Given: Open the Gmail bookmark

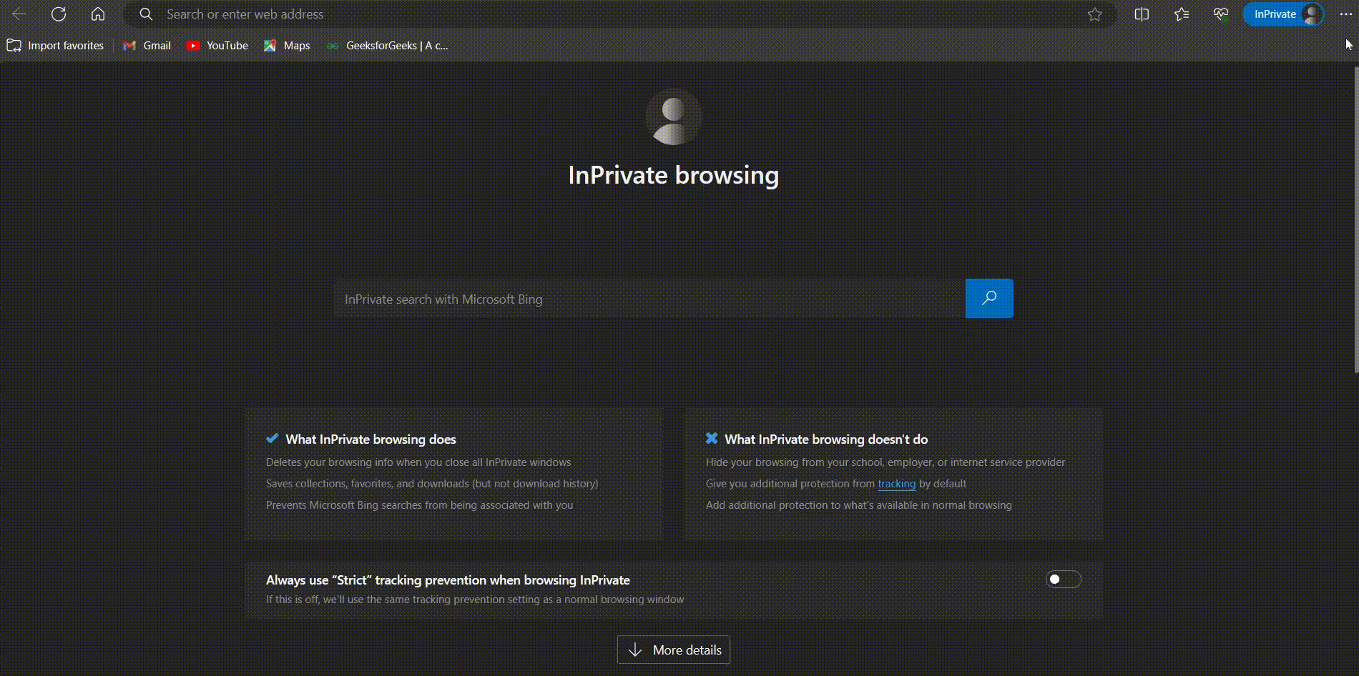Looking at the screenshot, I should pos(147,46).
